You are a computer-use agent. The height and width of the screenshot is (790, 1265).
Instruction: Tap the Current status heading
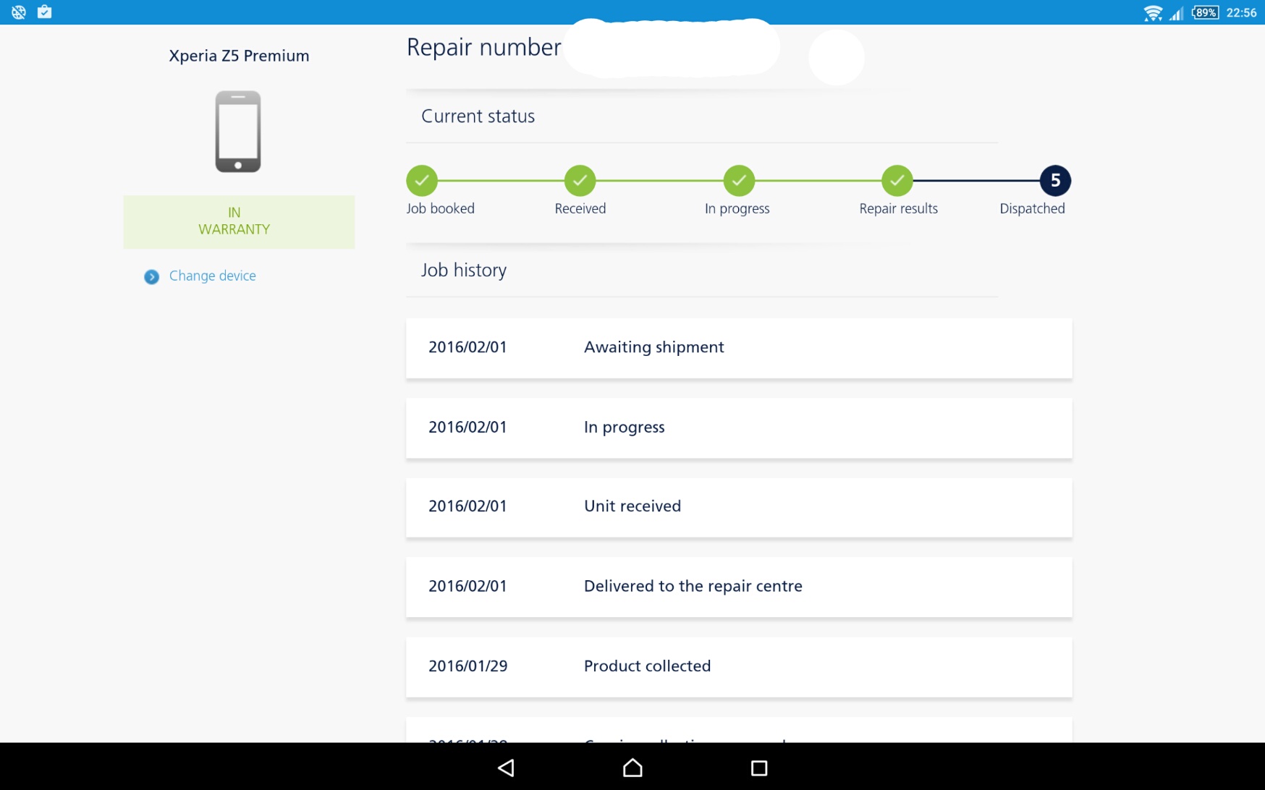click(478, 116)
